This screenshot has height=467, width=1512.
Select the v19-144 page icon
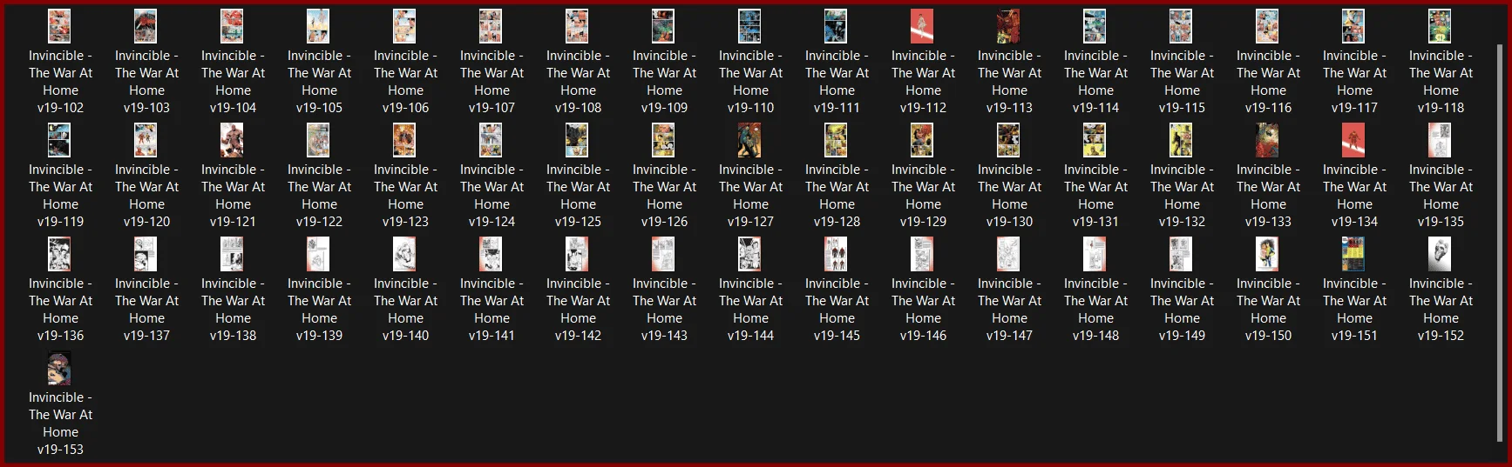click(x=749, y=254)
